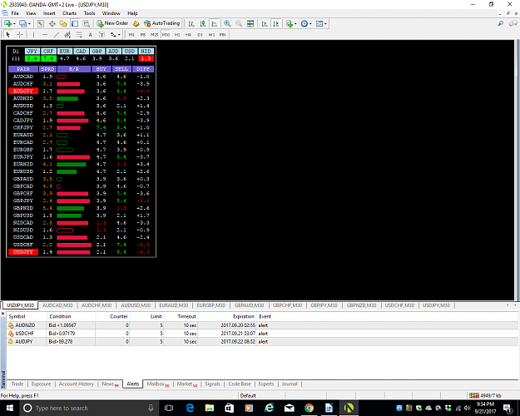Switch to W1 timeframe
Image resolution: width=520 pixels, height=416 pixels.
click(211, 34)
